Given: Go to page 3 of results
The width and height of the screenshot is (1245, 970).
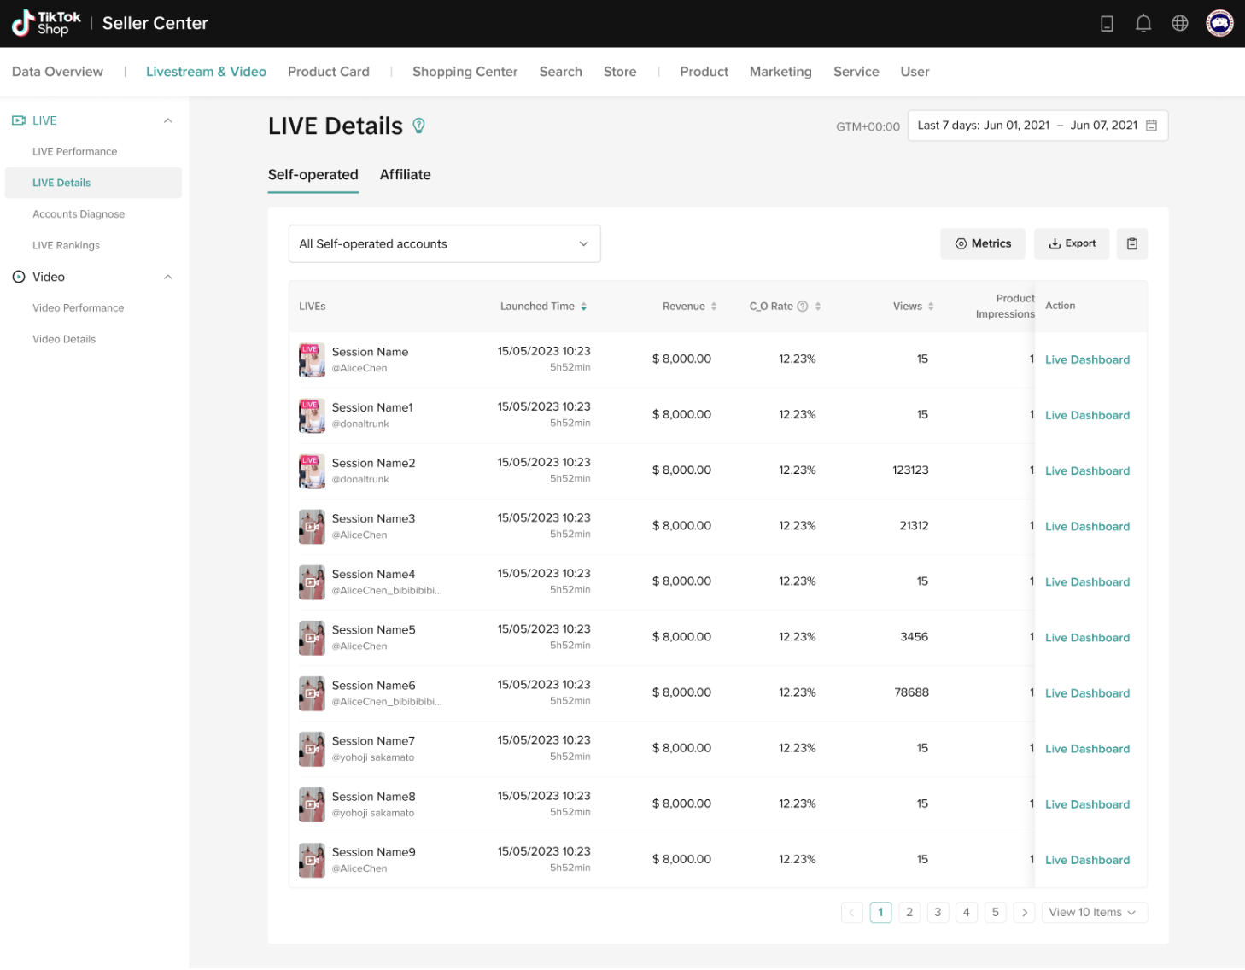Looking at the screenshot, I should [938, 913].
